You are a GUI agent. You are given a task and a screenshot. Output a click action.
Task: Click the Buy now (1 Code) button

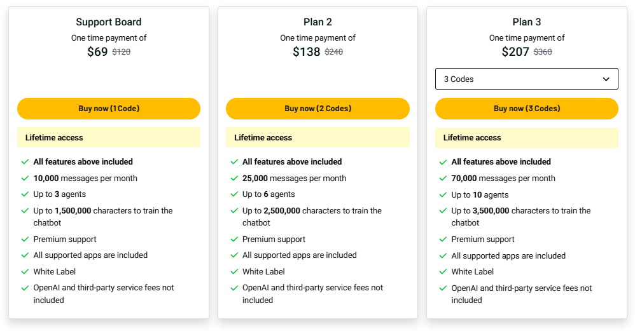coord(109,109)
